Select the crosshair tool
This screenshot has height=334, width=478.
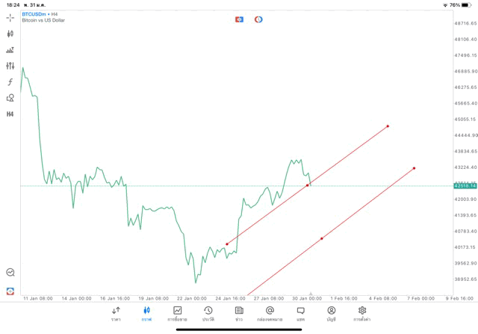pos(10,18)
